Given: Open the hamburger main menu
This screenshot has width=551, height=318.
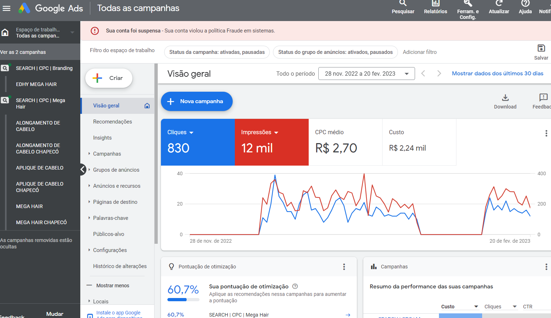Looking at the screenshot, I should pos(6,8).
